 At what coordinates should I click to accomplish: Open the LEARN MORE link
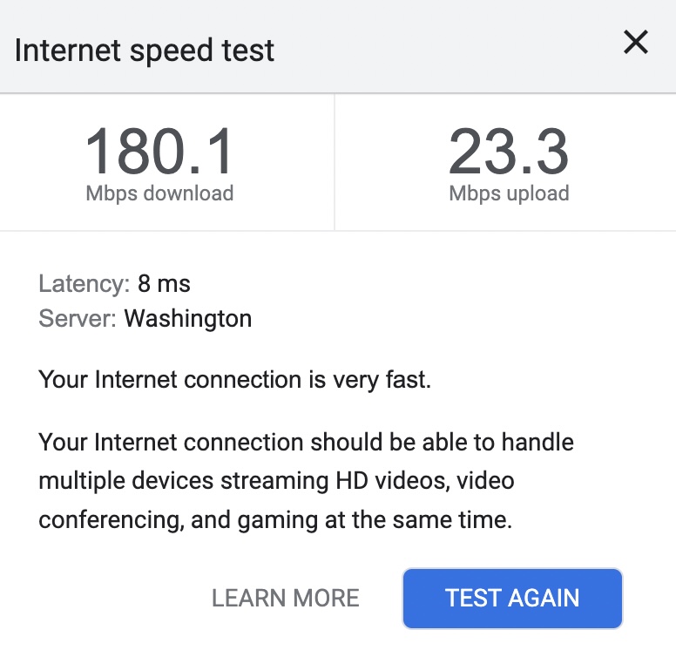click(x=285, y=598)
